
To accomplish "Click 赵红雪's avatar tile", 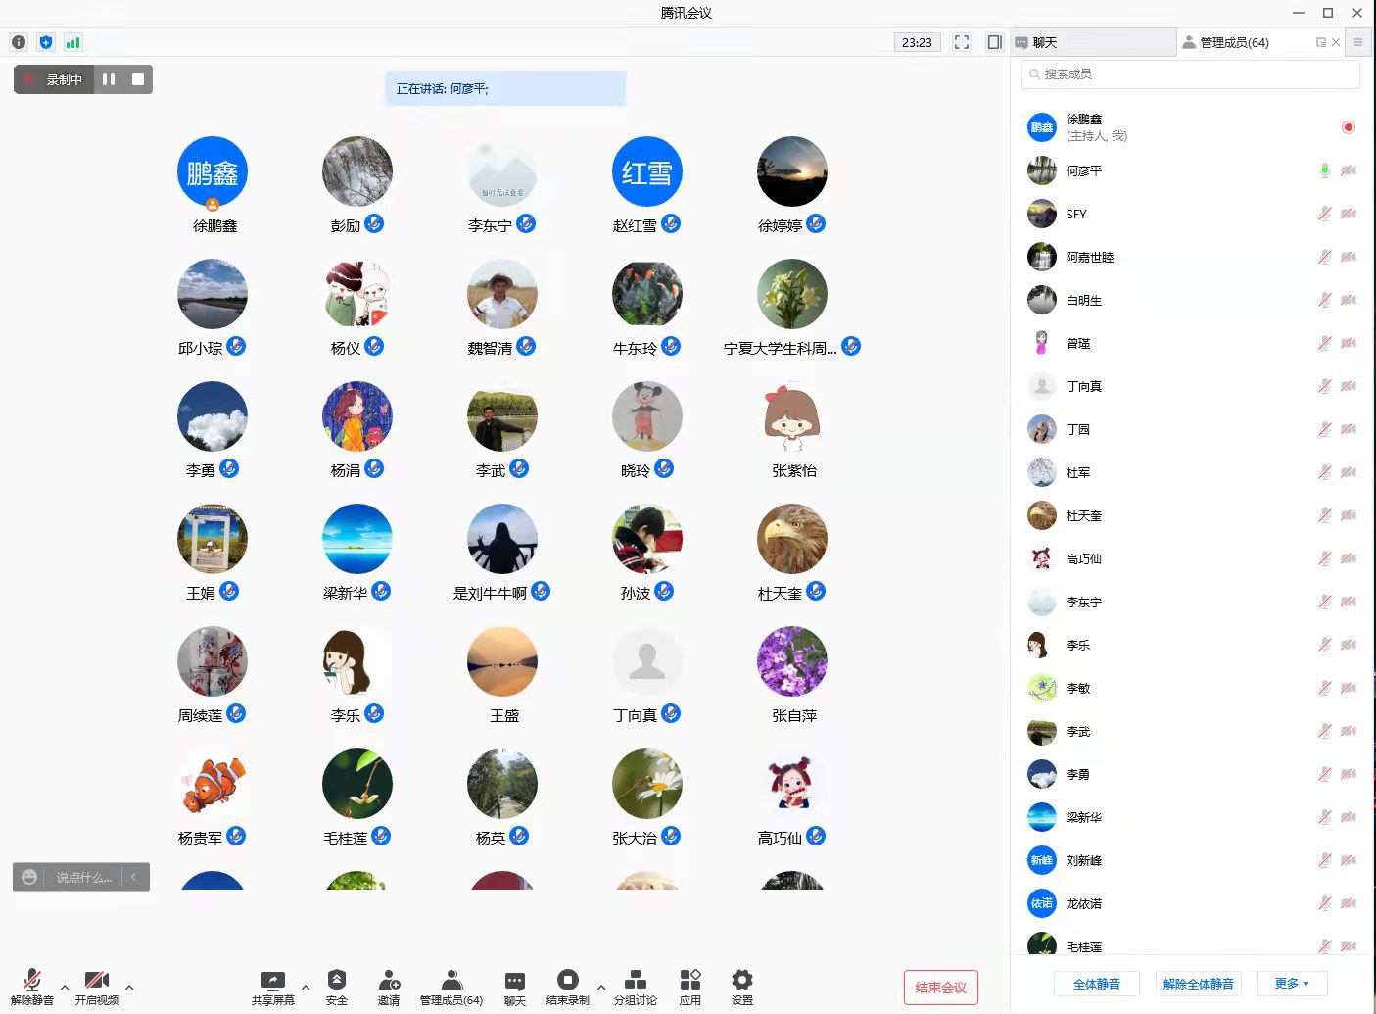I will tap(647, 171).
